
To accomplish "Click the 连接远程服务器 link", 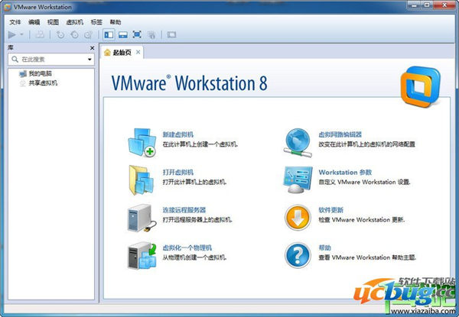I will tap(184, 210).
